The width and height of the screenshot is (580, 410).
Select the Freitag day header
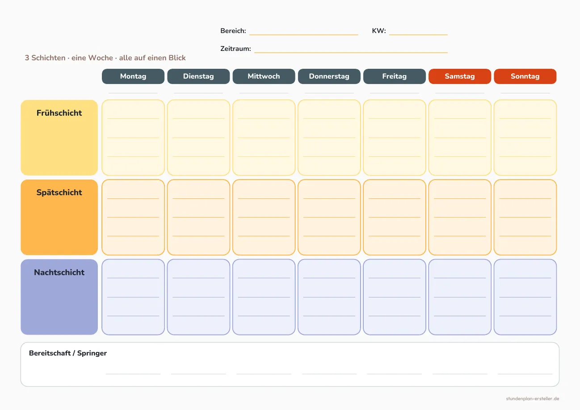coord(395,76)
